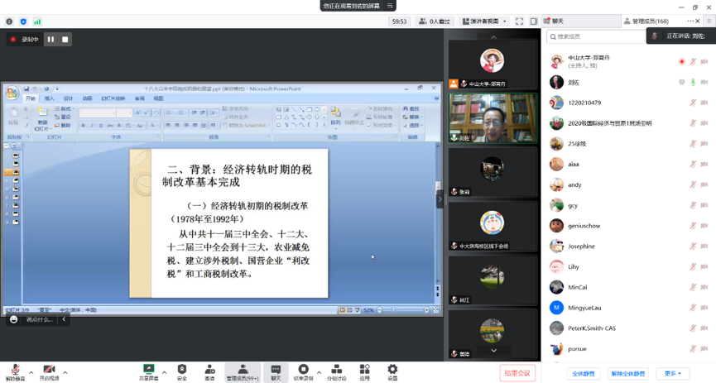
Task: Click the 全体静音 mute all button
Action: pyautogui.click(x=584, y=374)
